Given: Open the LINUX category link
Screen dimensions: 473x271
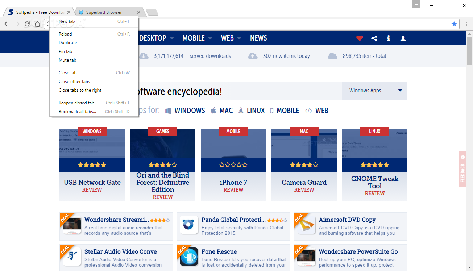Looking at the screenshot, I should coord(256,111).
